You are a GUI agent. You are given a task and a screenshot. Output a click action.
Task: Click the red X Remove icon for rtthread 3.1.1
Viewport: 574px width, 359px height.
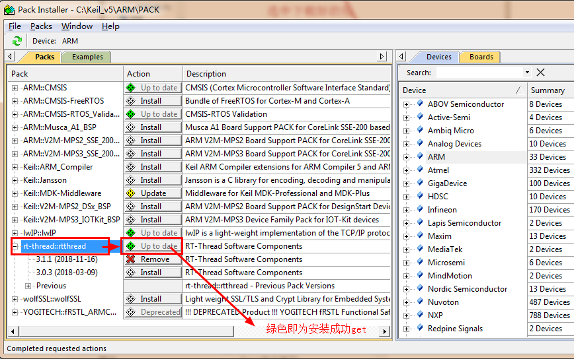coord(131,259)
